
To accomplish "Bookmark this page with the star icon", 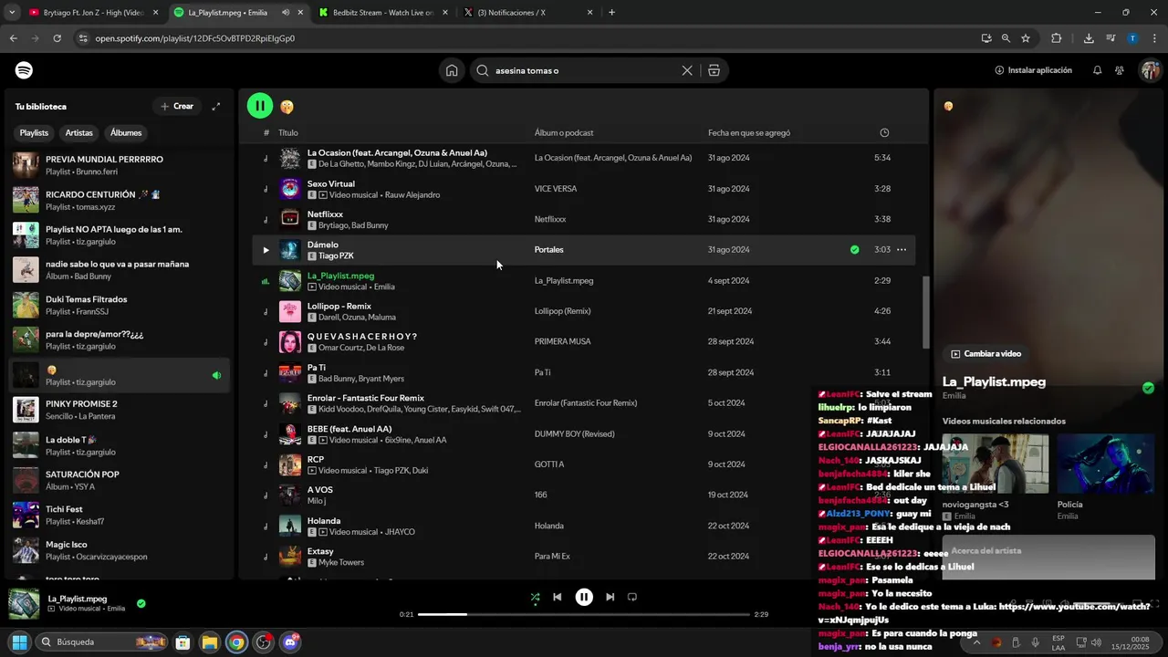I will (x=1026, y=38).
